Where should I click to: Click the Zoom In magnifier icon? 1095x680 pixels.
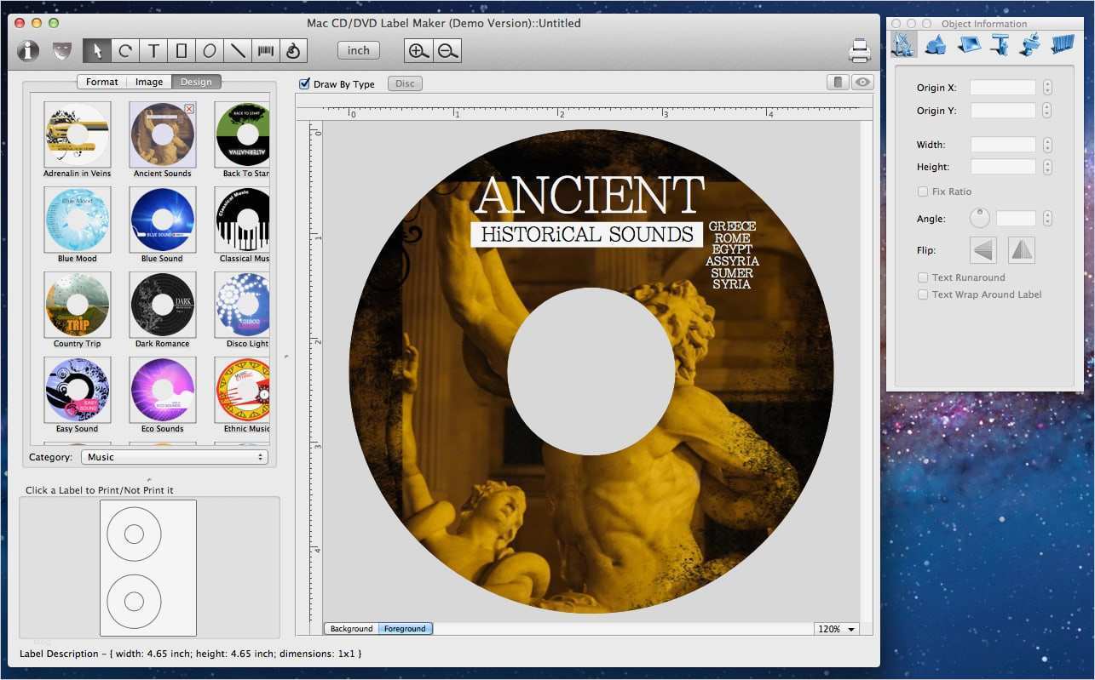(x=418, y=50)
